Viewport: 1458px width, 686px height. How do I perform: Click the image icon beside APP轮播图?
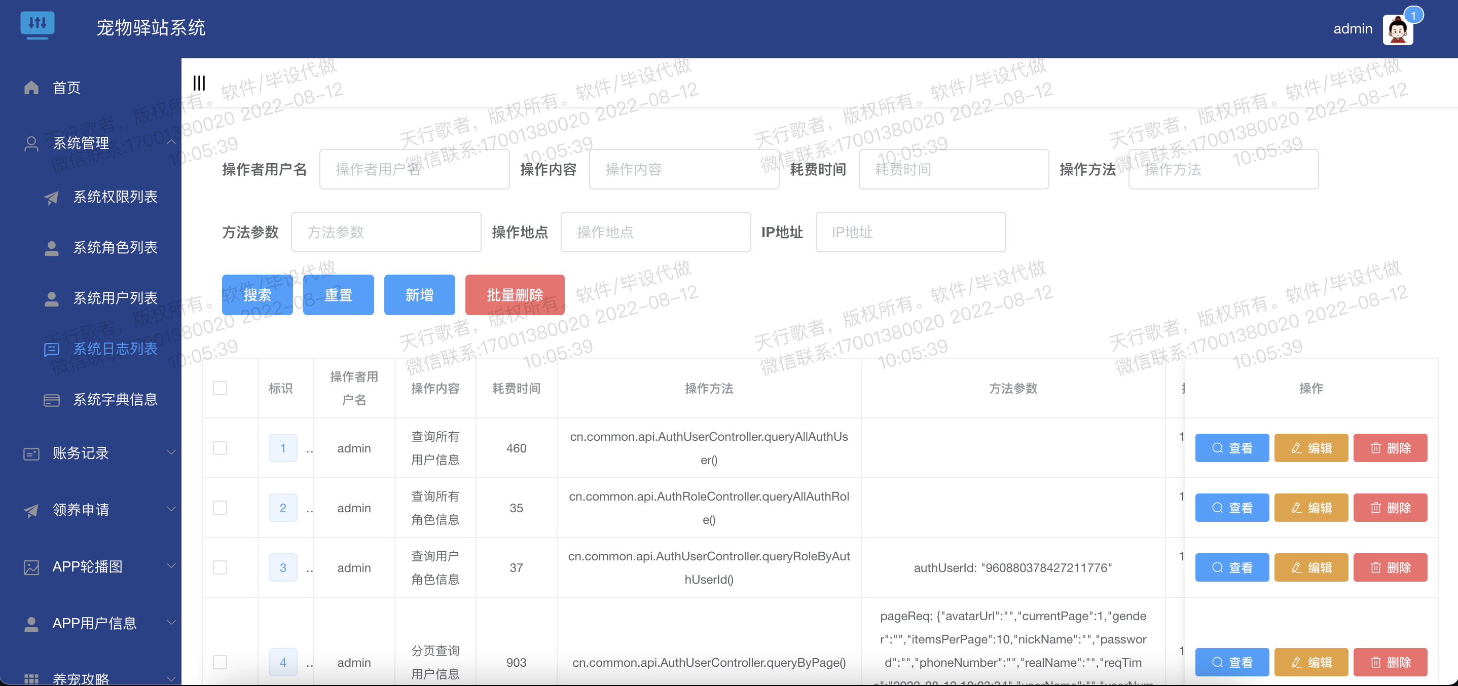[x=32, y=567]
